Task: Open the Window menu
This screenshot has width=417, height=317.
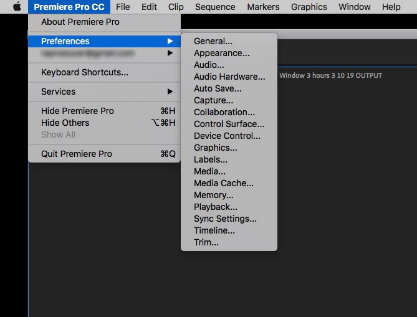Action: coord(354,7)
